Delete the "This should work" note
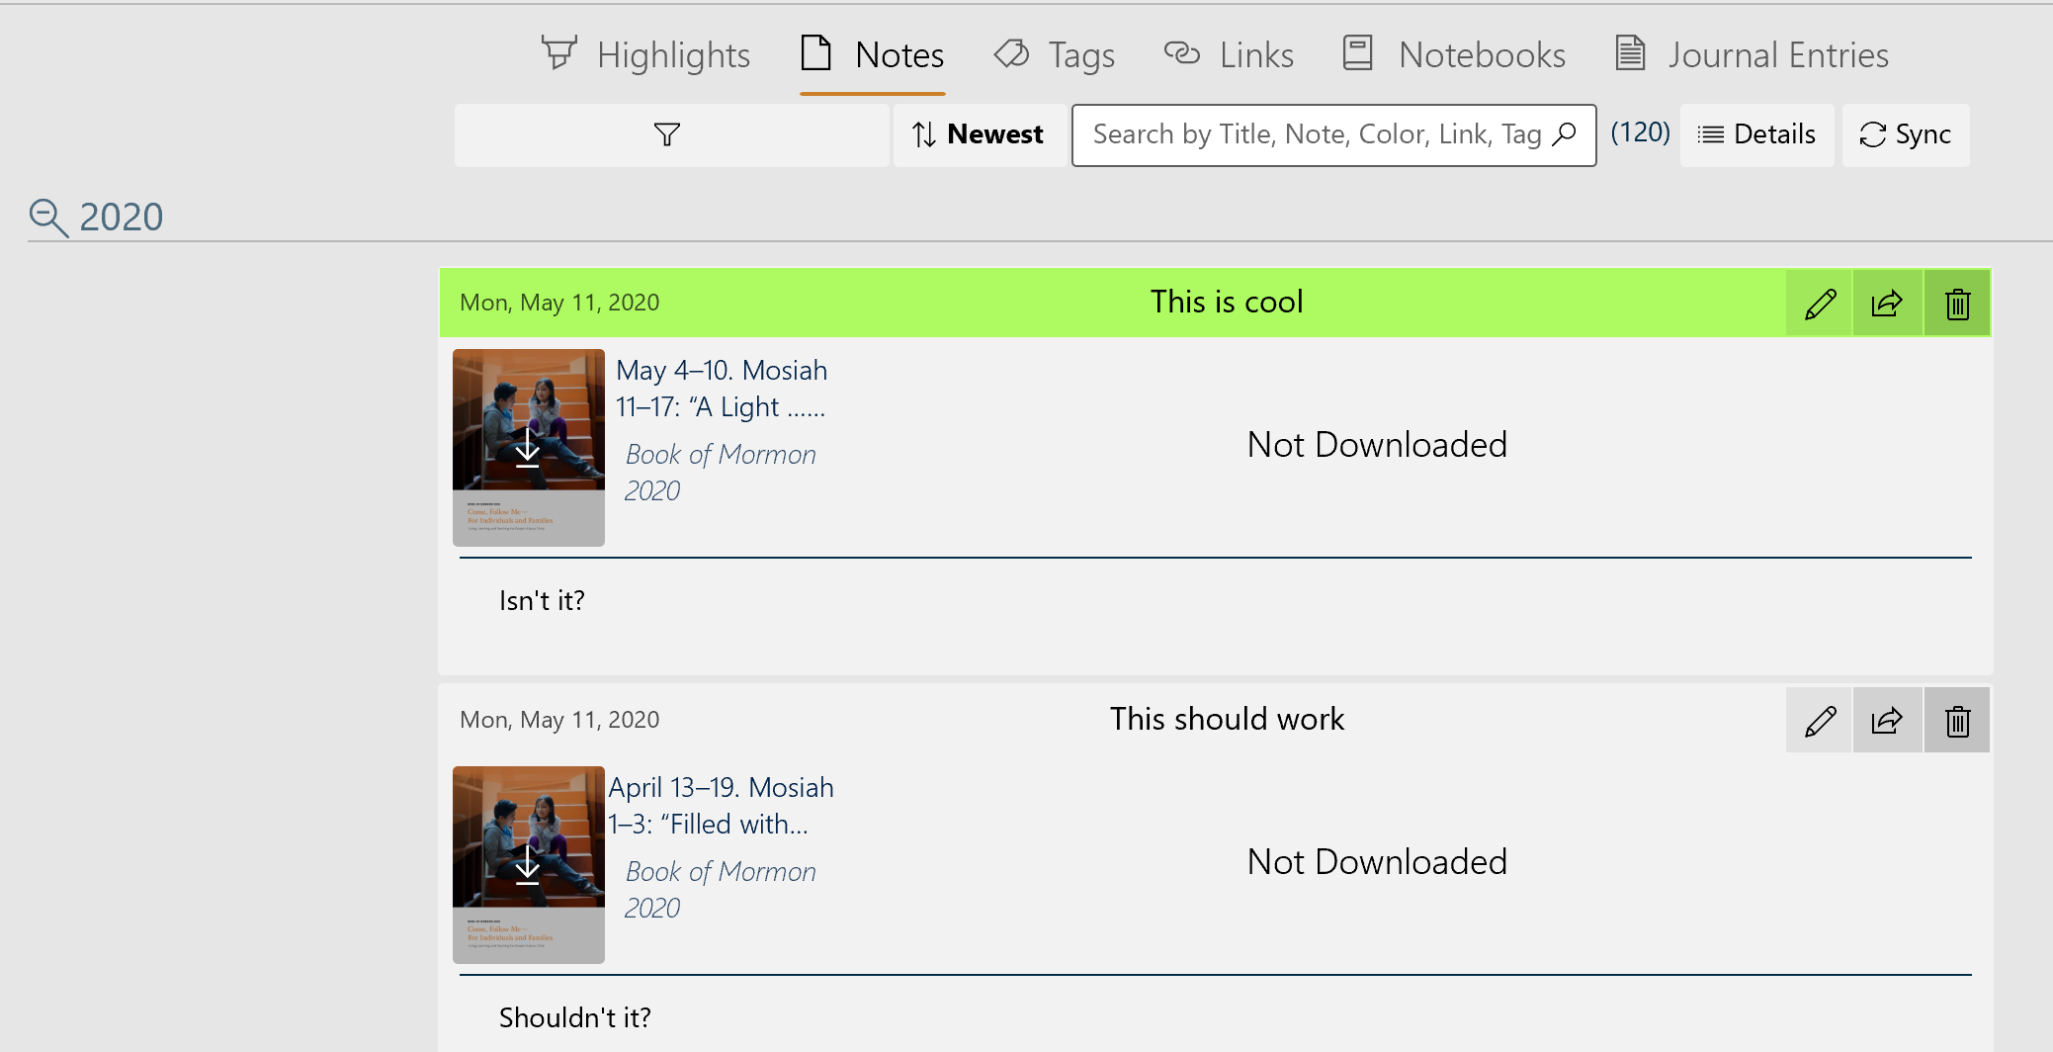2053x1052 pixels. coord(1956,720)
